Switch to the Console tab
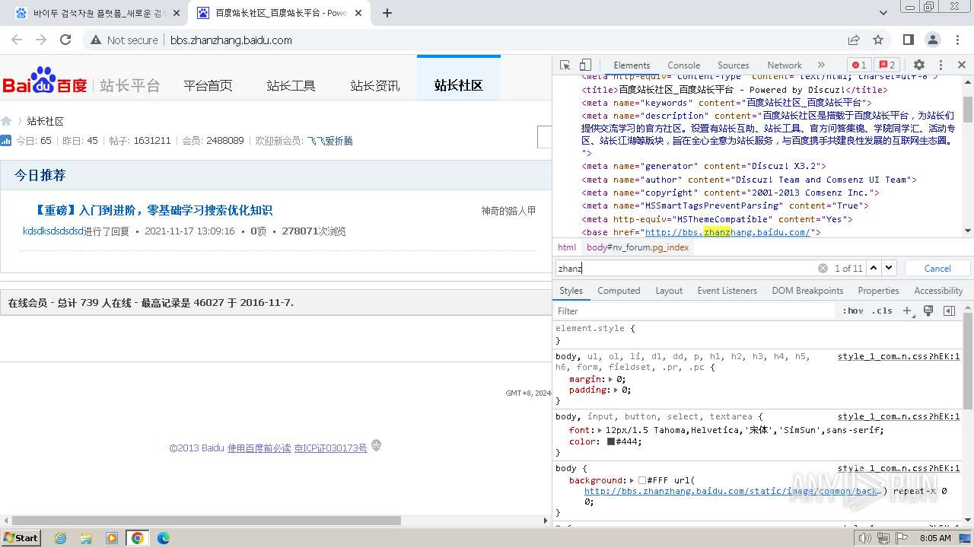The height and width of the screenshot is (548, 974). pyautogui.click(x=683, y=65)
